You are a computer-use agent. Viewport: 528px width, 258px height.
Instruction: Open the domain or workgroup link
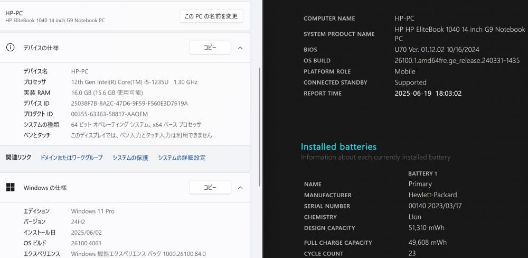[x=71, y=158]
